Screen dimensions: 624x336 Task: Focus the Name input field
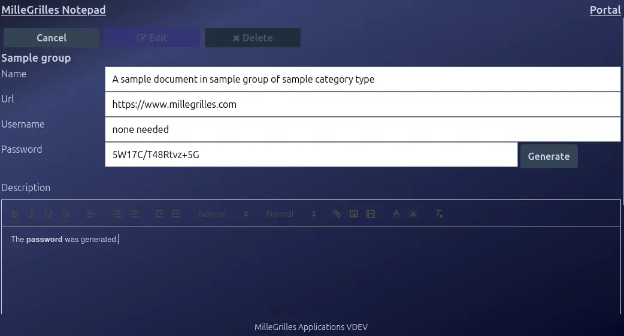pyautogui.click(x=362, y=79)
